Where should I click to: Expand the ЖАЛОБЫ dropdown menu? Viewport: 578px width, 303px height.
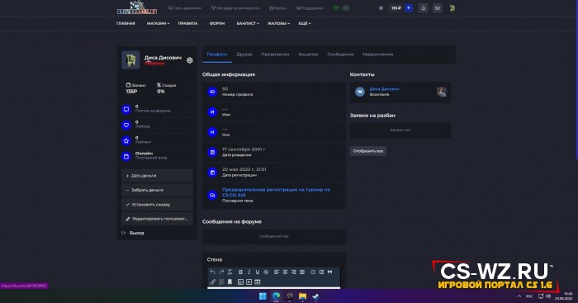pyautogui.click(x=278, y=23)
